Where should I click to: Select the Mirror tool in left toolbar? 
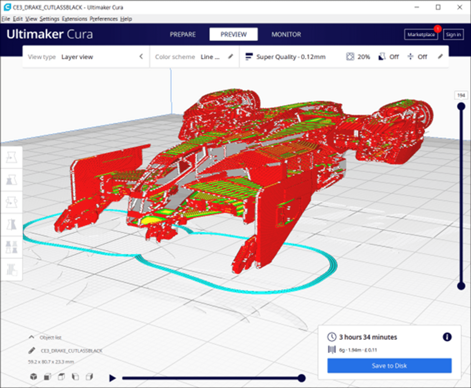pos(11,225)
